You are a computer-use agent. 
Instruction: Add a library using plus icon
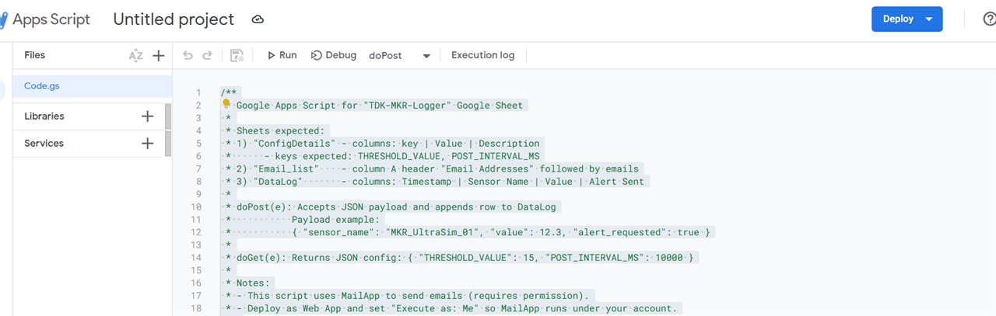[147, 116]
